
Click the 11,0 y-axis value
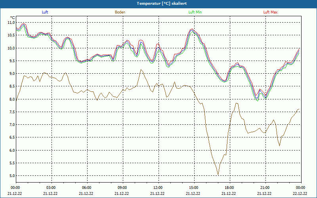pos(11,23)
